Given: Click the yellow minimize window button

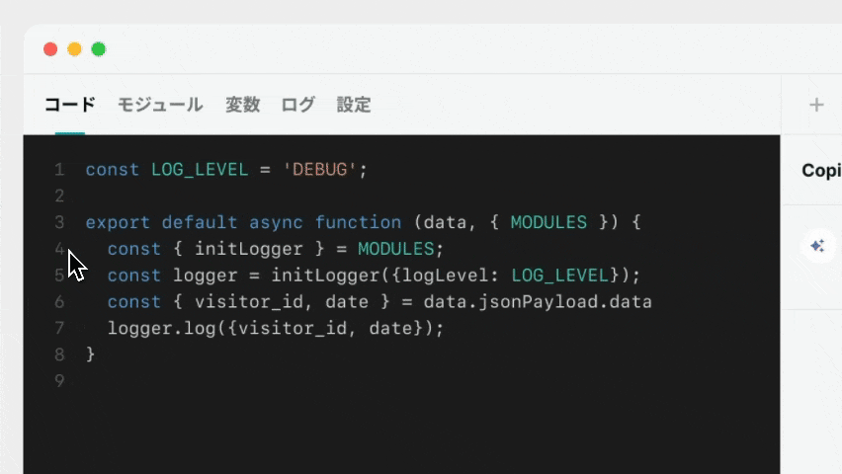Looking at the screenshot, I should point(74,49).
